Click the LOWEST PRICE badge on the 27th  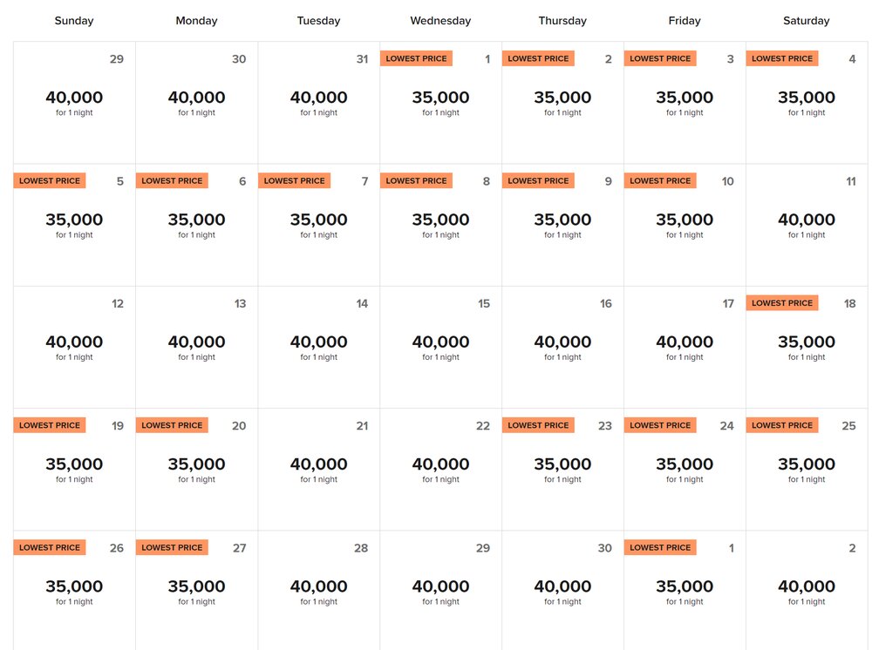(x=172, y=547)
